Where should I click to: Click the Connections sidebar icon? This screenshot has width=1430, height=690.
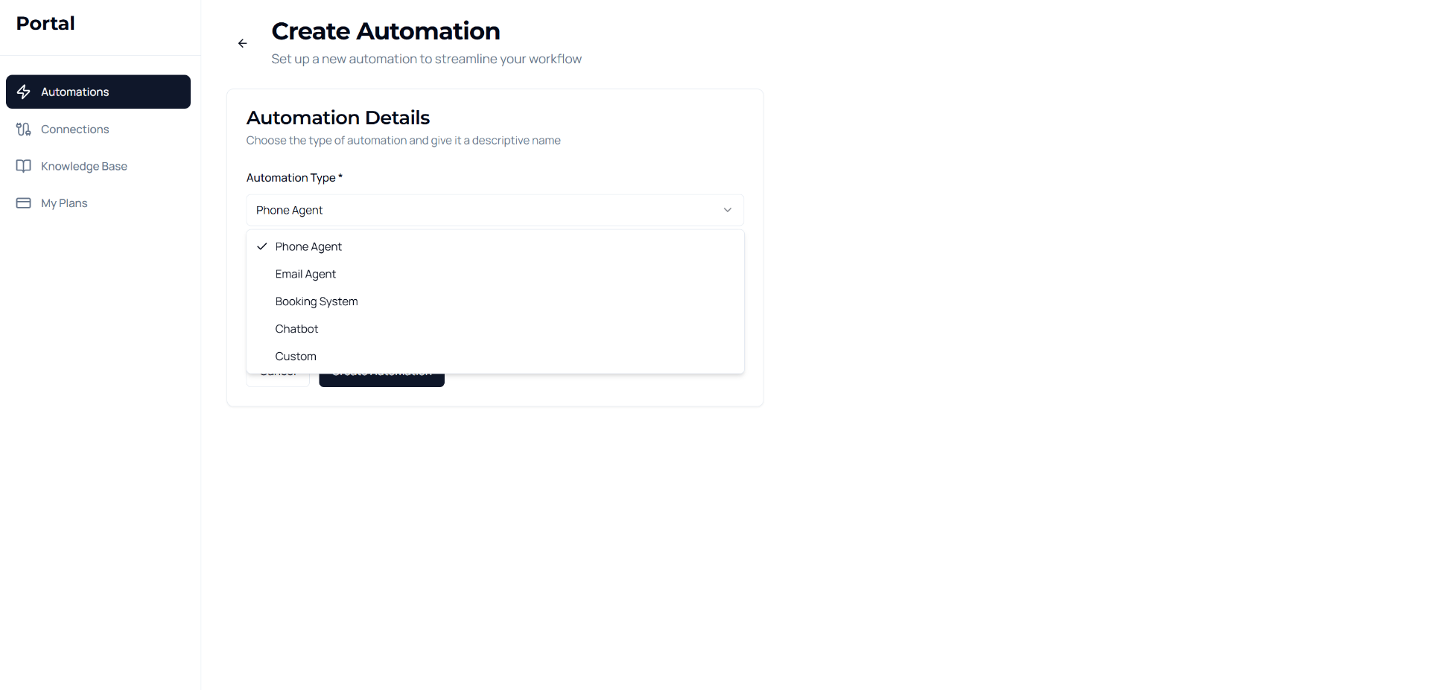24,130
